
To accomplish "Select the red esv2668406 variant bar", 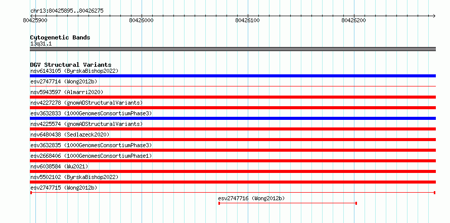I will click(233, 161).
